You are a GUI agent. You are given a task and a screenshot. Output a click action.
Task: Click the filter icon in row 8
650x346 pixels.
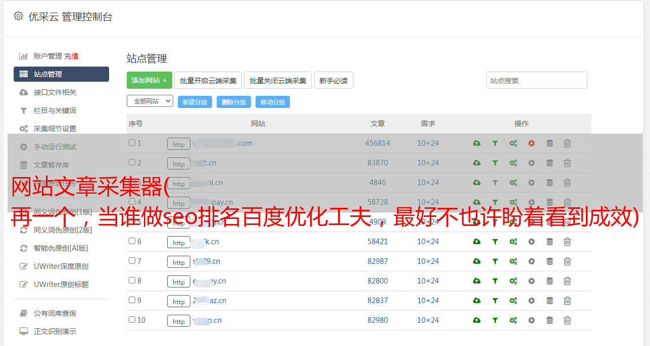tap(495, 281)
